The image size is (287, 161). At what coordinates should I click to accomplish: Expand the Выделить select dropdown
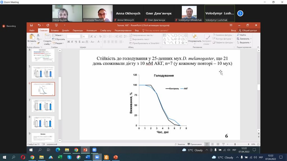244,42
